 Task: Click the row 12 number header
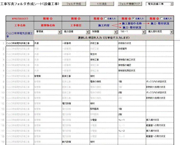coord(3,103)
